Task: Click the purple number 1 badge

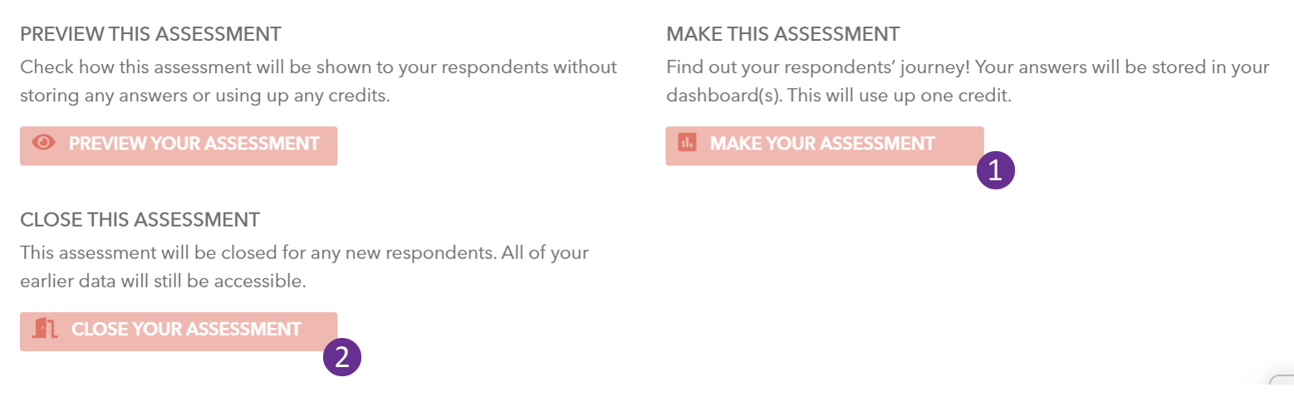Action: pyautogui.click(x=996, y=170)
